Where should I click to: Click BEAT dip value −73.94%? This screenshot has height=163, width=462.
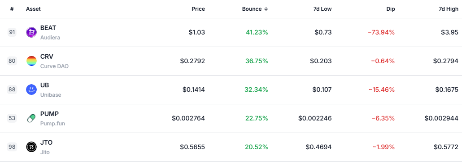[381, 32]
